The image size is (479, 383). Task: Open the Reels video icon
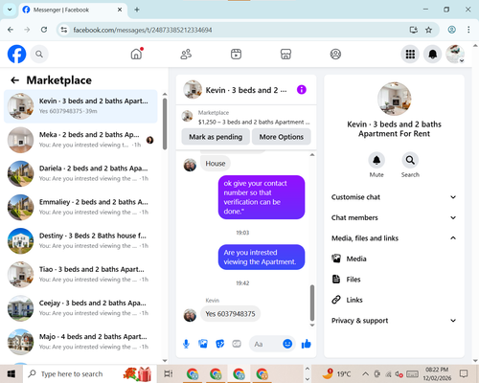click(x=236, y=54)
